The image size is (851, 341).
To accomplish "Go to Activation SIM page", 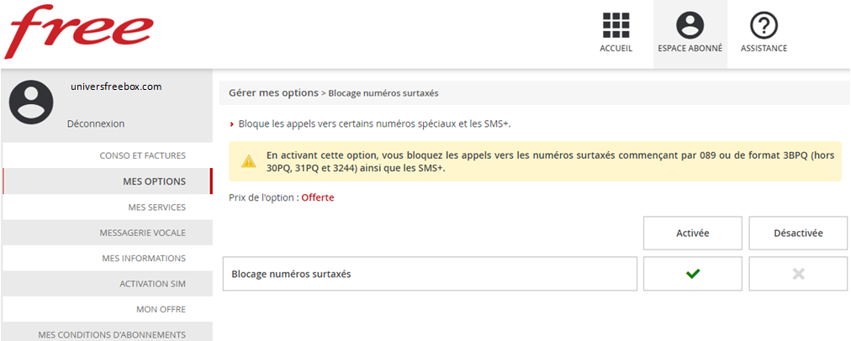I will click(x=152, y=284).
